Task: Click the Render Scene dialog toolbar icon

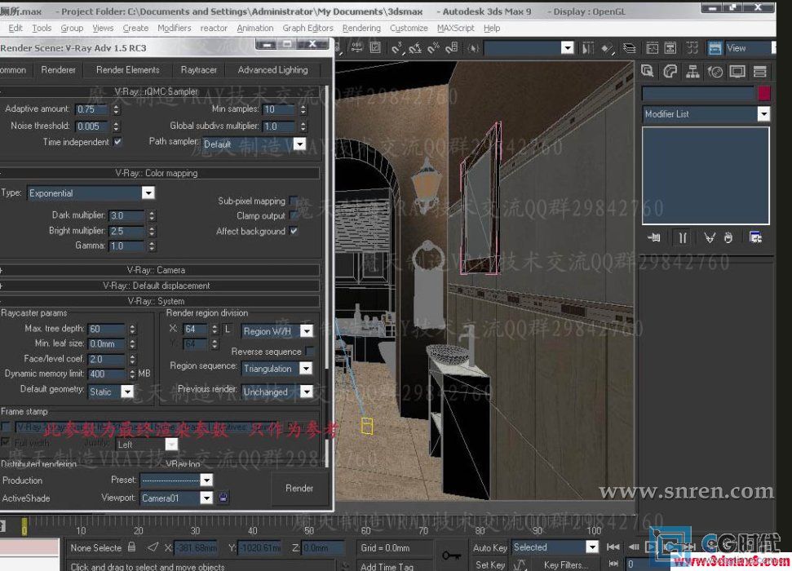Action: [715, 48]
